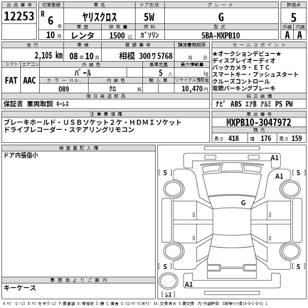The image size is (308, 308).
Task: Select the interior grade A under 内装
Action: tap(300, 35)
